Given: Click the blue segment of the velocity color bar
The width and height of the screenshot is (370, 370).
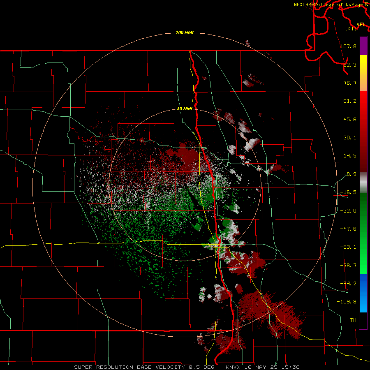Looking at the screenshot, I should tap(363, 293).
